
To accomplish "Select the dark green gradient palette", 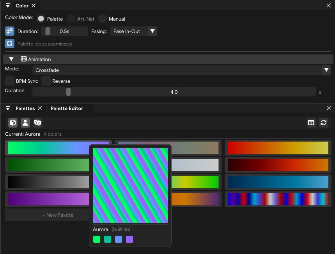I will [x=48, y=165].
